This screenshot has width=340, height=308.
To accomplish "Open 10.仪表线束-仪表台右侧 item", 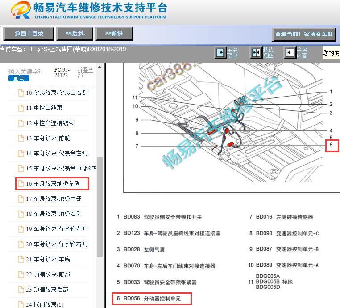I will [x=57, y=93].
